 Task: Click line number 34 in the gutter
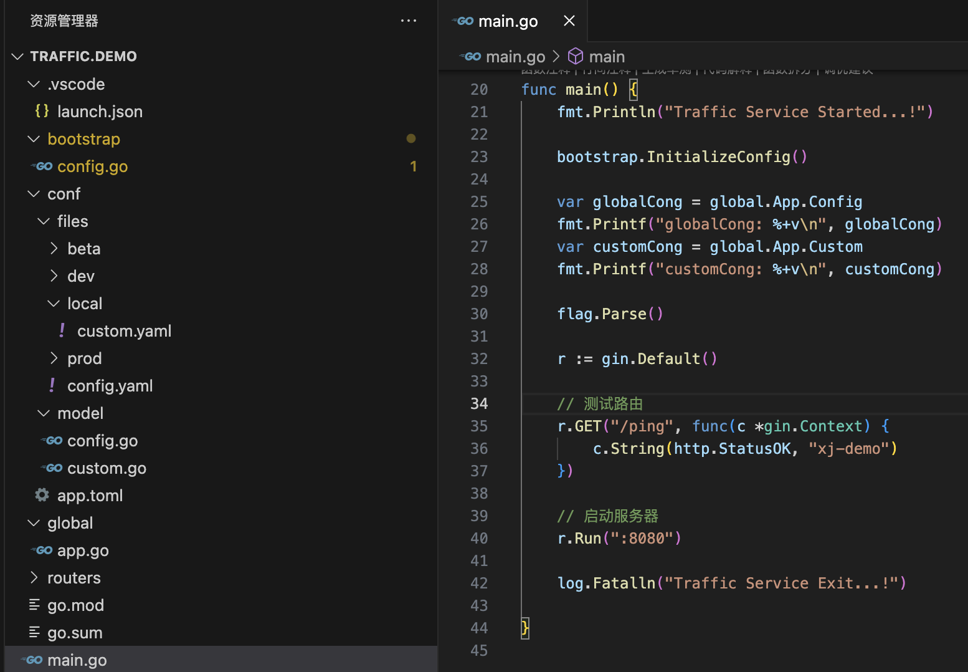click(x=479, y=404)
